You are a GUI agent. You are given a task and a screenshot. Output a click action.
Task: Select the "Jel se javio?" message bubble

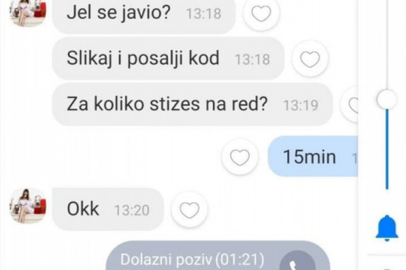click(144, 14)
